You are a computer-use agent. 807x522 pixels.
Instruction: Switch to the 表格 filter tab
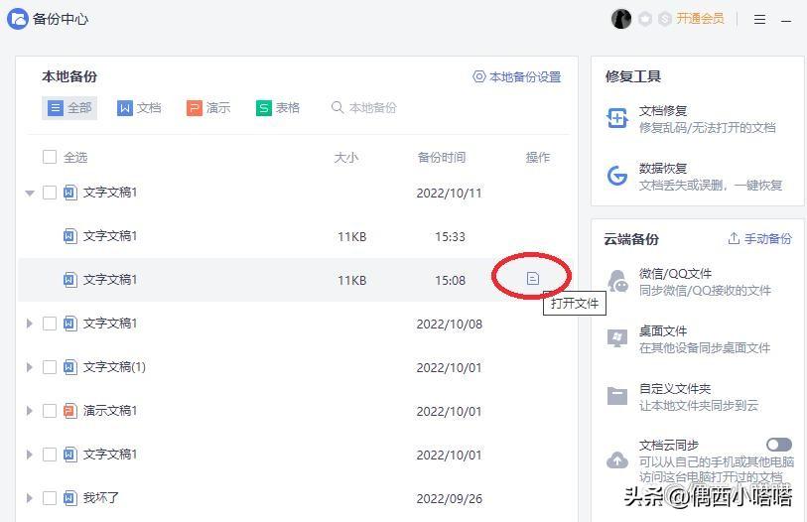pos(278,108)
